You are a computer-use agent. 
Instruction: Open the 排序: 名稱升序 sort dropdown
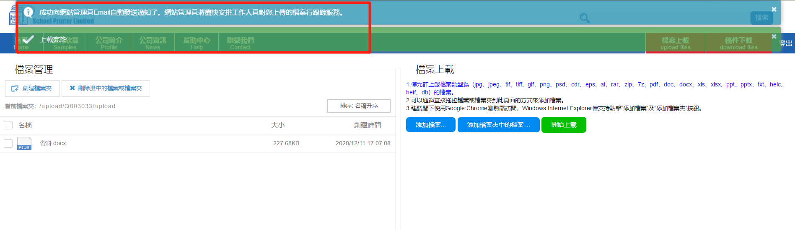359,106
